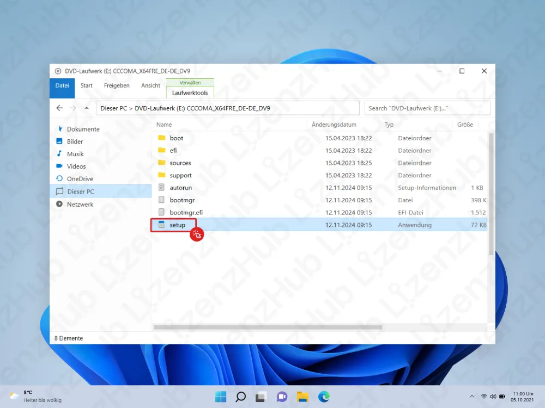Screen dimensions: 545x408
Task: Select the efi folder icon
Action: (162, 150)
